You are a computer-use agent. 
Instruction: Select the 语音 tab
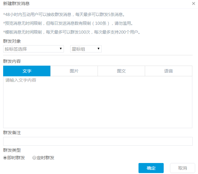tap(168, 71)
